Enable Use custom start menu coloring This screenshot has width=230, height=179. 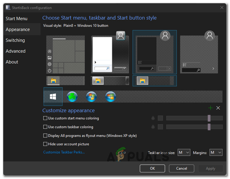(45, 118)
